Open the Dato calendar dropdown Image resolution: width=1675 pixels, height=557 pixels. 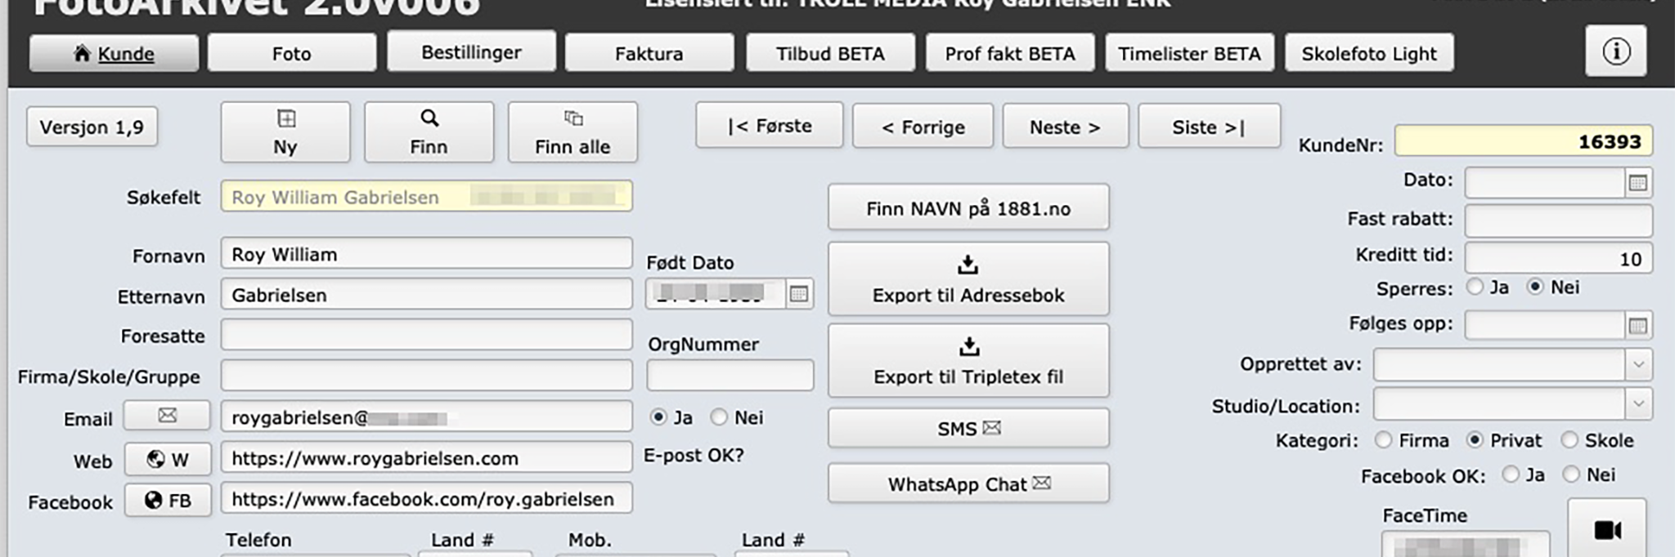pyautogui.click(x=1637, y=183)
